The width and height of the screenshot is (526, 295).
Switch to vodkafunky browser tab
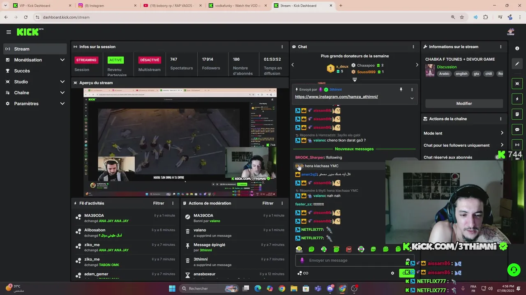point(238,6)
